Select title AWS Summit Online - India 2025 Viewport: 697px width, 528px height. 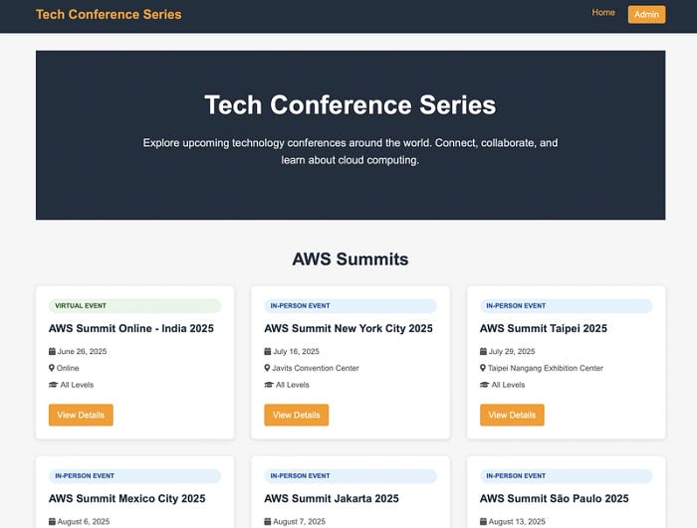click(x=131, y=328)
